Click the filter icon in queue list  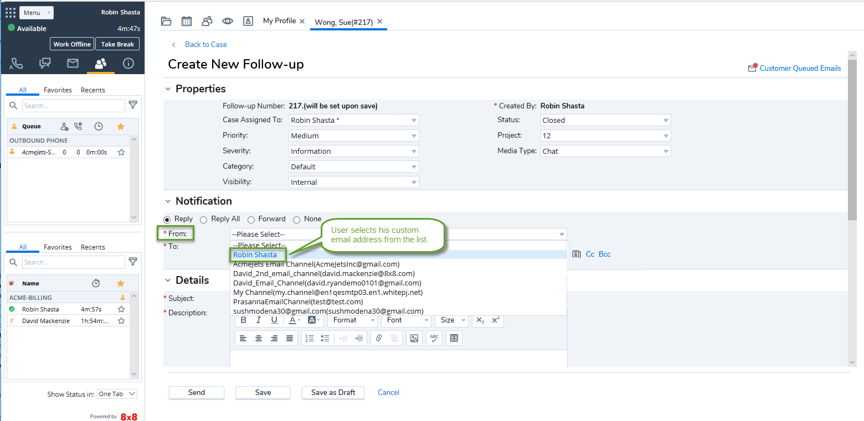133,105
